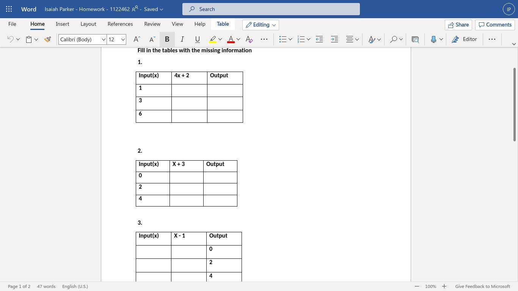This screenshot has width=518, height=291.
Task: Click the paragraph alignment icon
Action: 350,39
